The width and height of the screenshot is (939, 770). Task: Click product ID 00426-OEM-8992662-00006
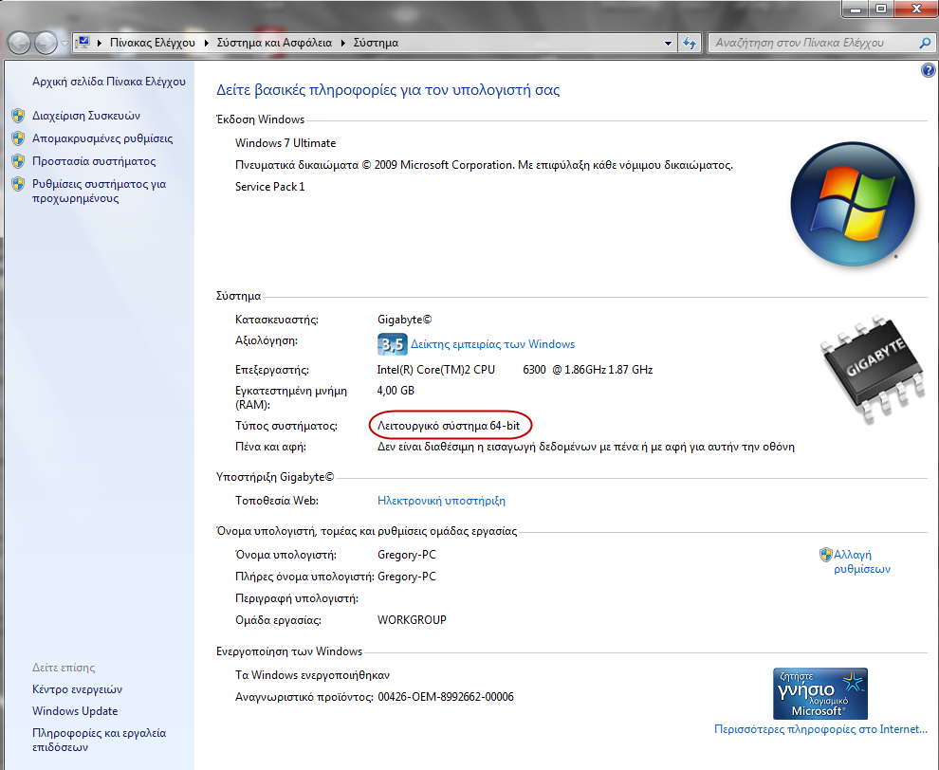[x=446, y=697]
